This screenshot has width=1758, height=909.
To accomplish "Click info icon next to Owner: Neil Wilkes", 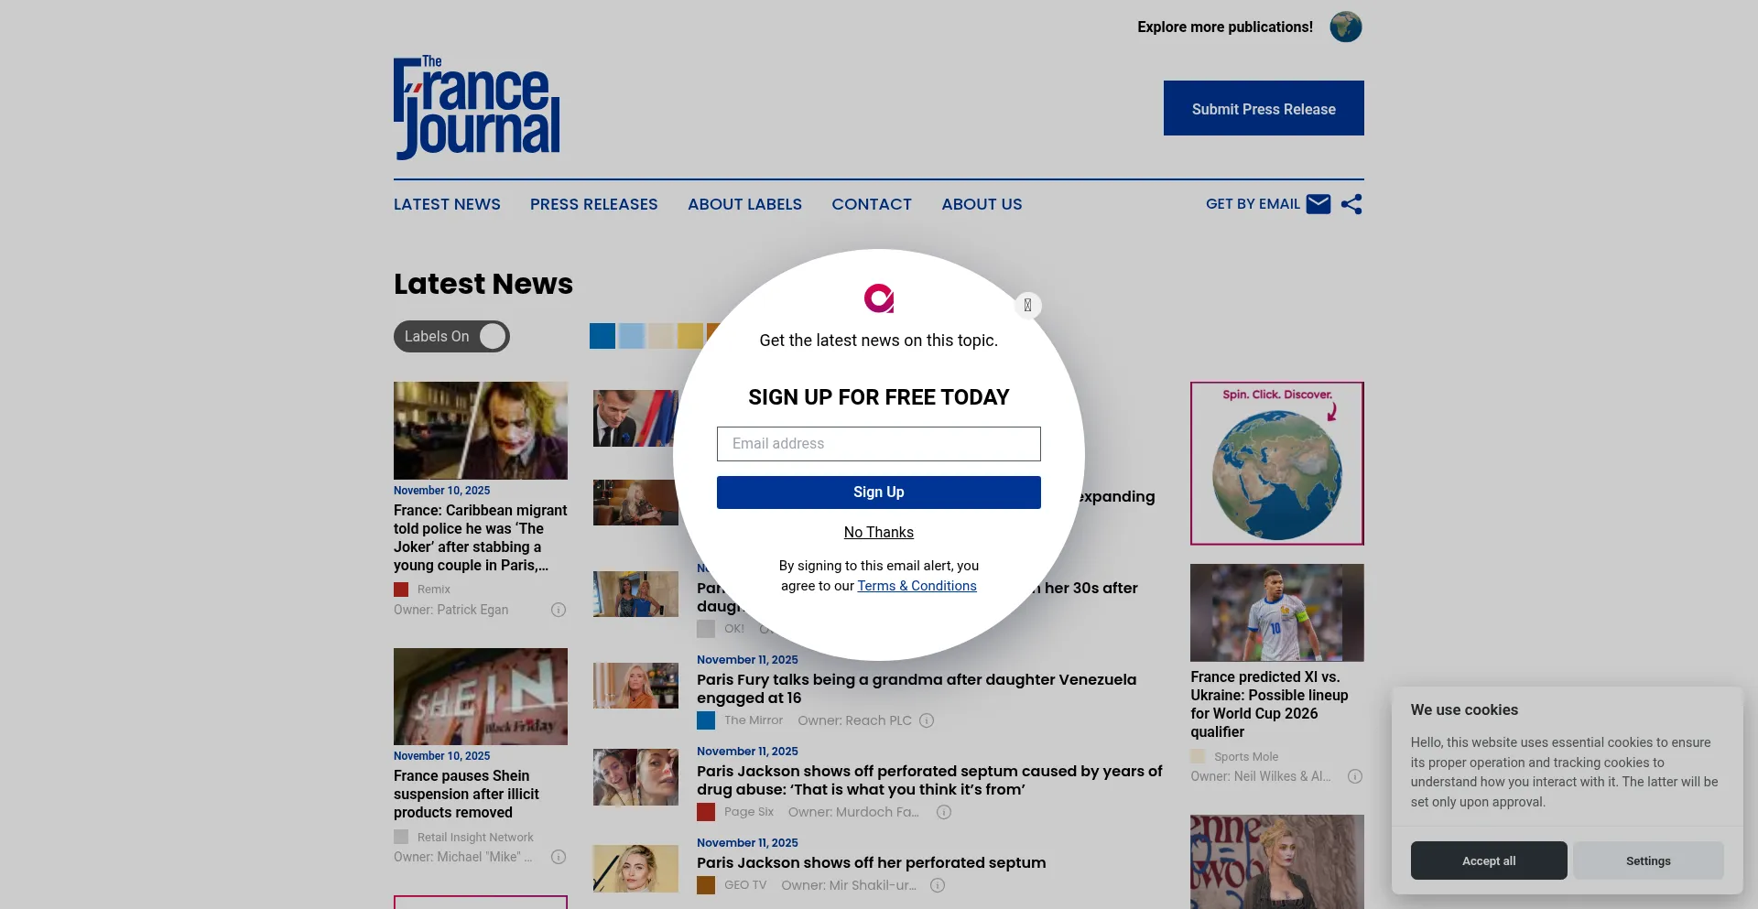I will click(x=1355, y=777).
